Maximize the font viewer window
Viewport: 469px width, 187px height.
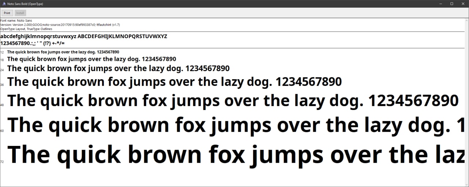click(x=452, y=3)
